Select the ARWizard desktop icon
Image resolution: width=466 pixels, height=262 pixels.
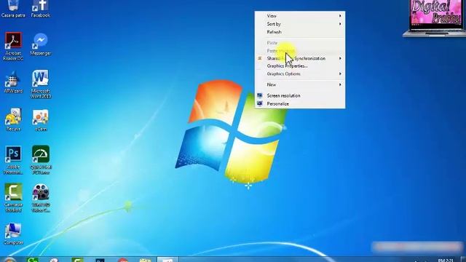(x=13, y=82)
